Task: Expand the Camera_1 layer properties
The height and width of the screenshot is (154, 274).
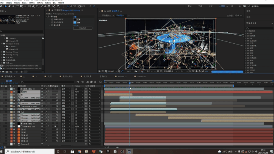Action: (9, 144)
